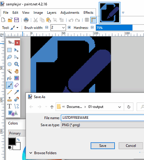
Task: Go back in Save As dialog
Action: [31, 107]
